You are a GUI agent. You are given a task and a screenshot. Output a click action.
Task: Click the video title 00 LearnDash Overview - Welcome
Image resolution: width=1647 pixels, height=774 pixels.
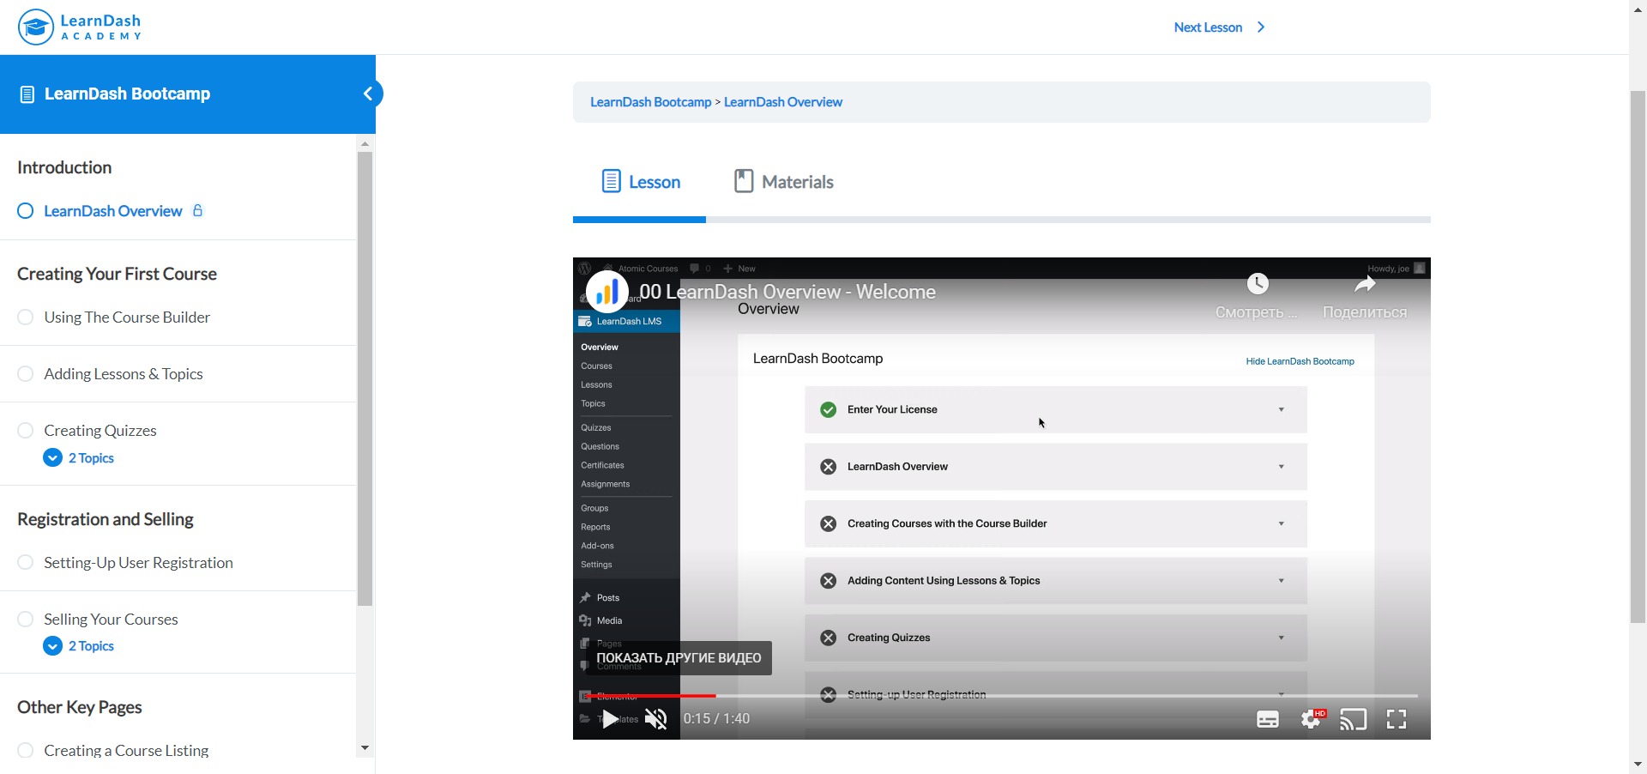coord(787,292)
